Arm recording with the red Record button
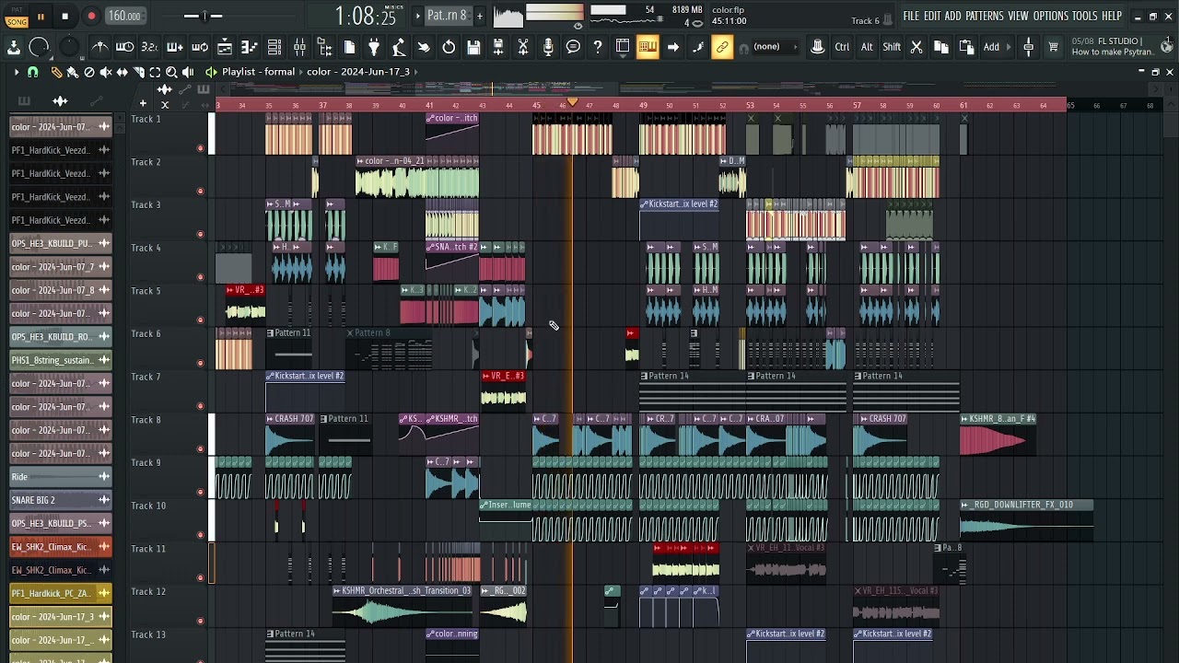The height and width of the screenshot is (663, 1179). tap(91, 16)
